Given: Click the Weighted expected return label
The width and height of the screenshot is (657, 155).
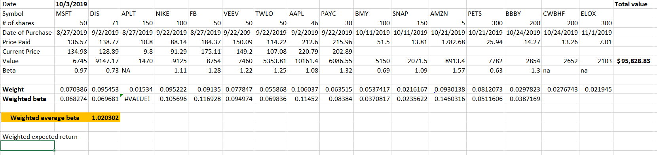Looking at the screenshot, I should [x=40, y=136].
